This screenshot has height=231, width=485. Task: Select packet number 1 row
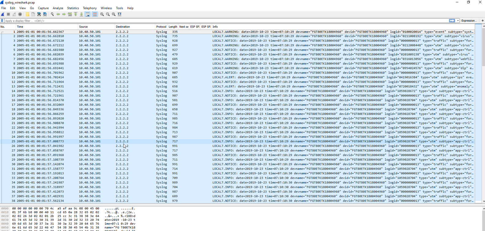237,32
